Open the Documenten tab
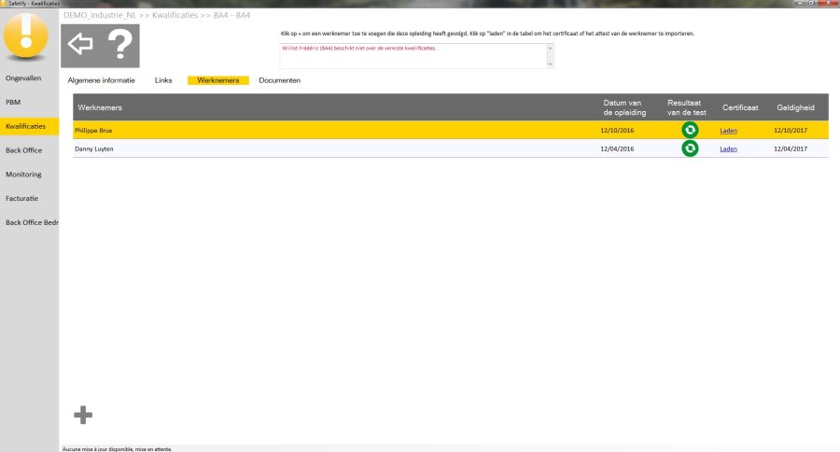This screenshot has height=452, width=840. [279, 81]
